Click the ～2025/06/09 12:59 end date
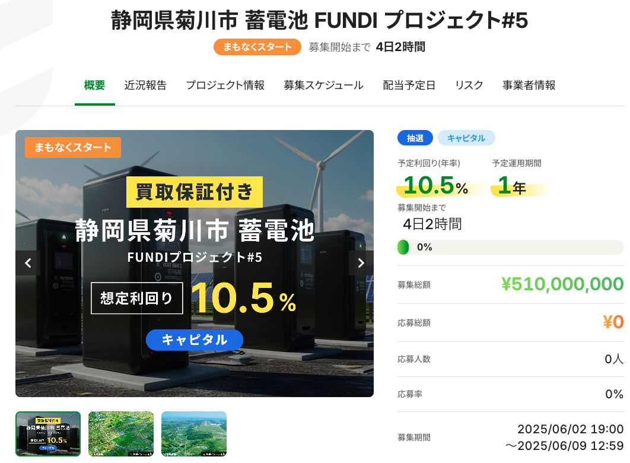 coord(565,446)
